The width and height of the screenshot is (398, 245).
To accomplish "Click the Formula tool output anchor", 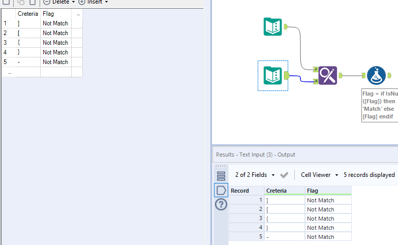I will coord(389,75).
